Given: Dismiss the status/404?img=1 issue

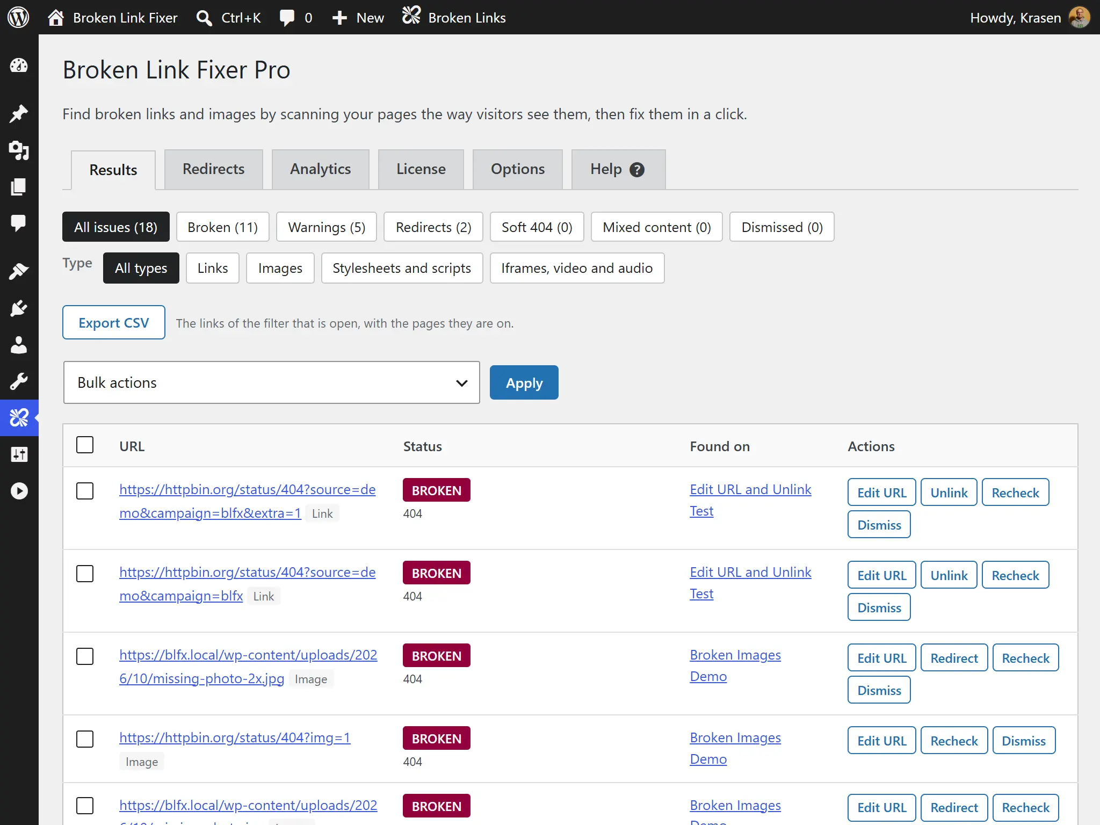Looking at the screenshot, I should (x=1024, y=741).
